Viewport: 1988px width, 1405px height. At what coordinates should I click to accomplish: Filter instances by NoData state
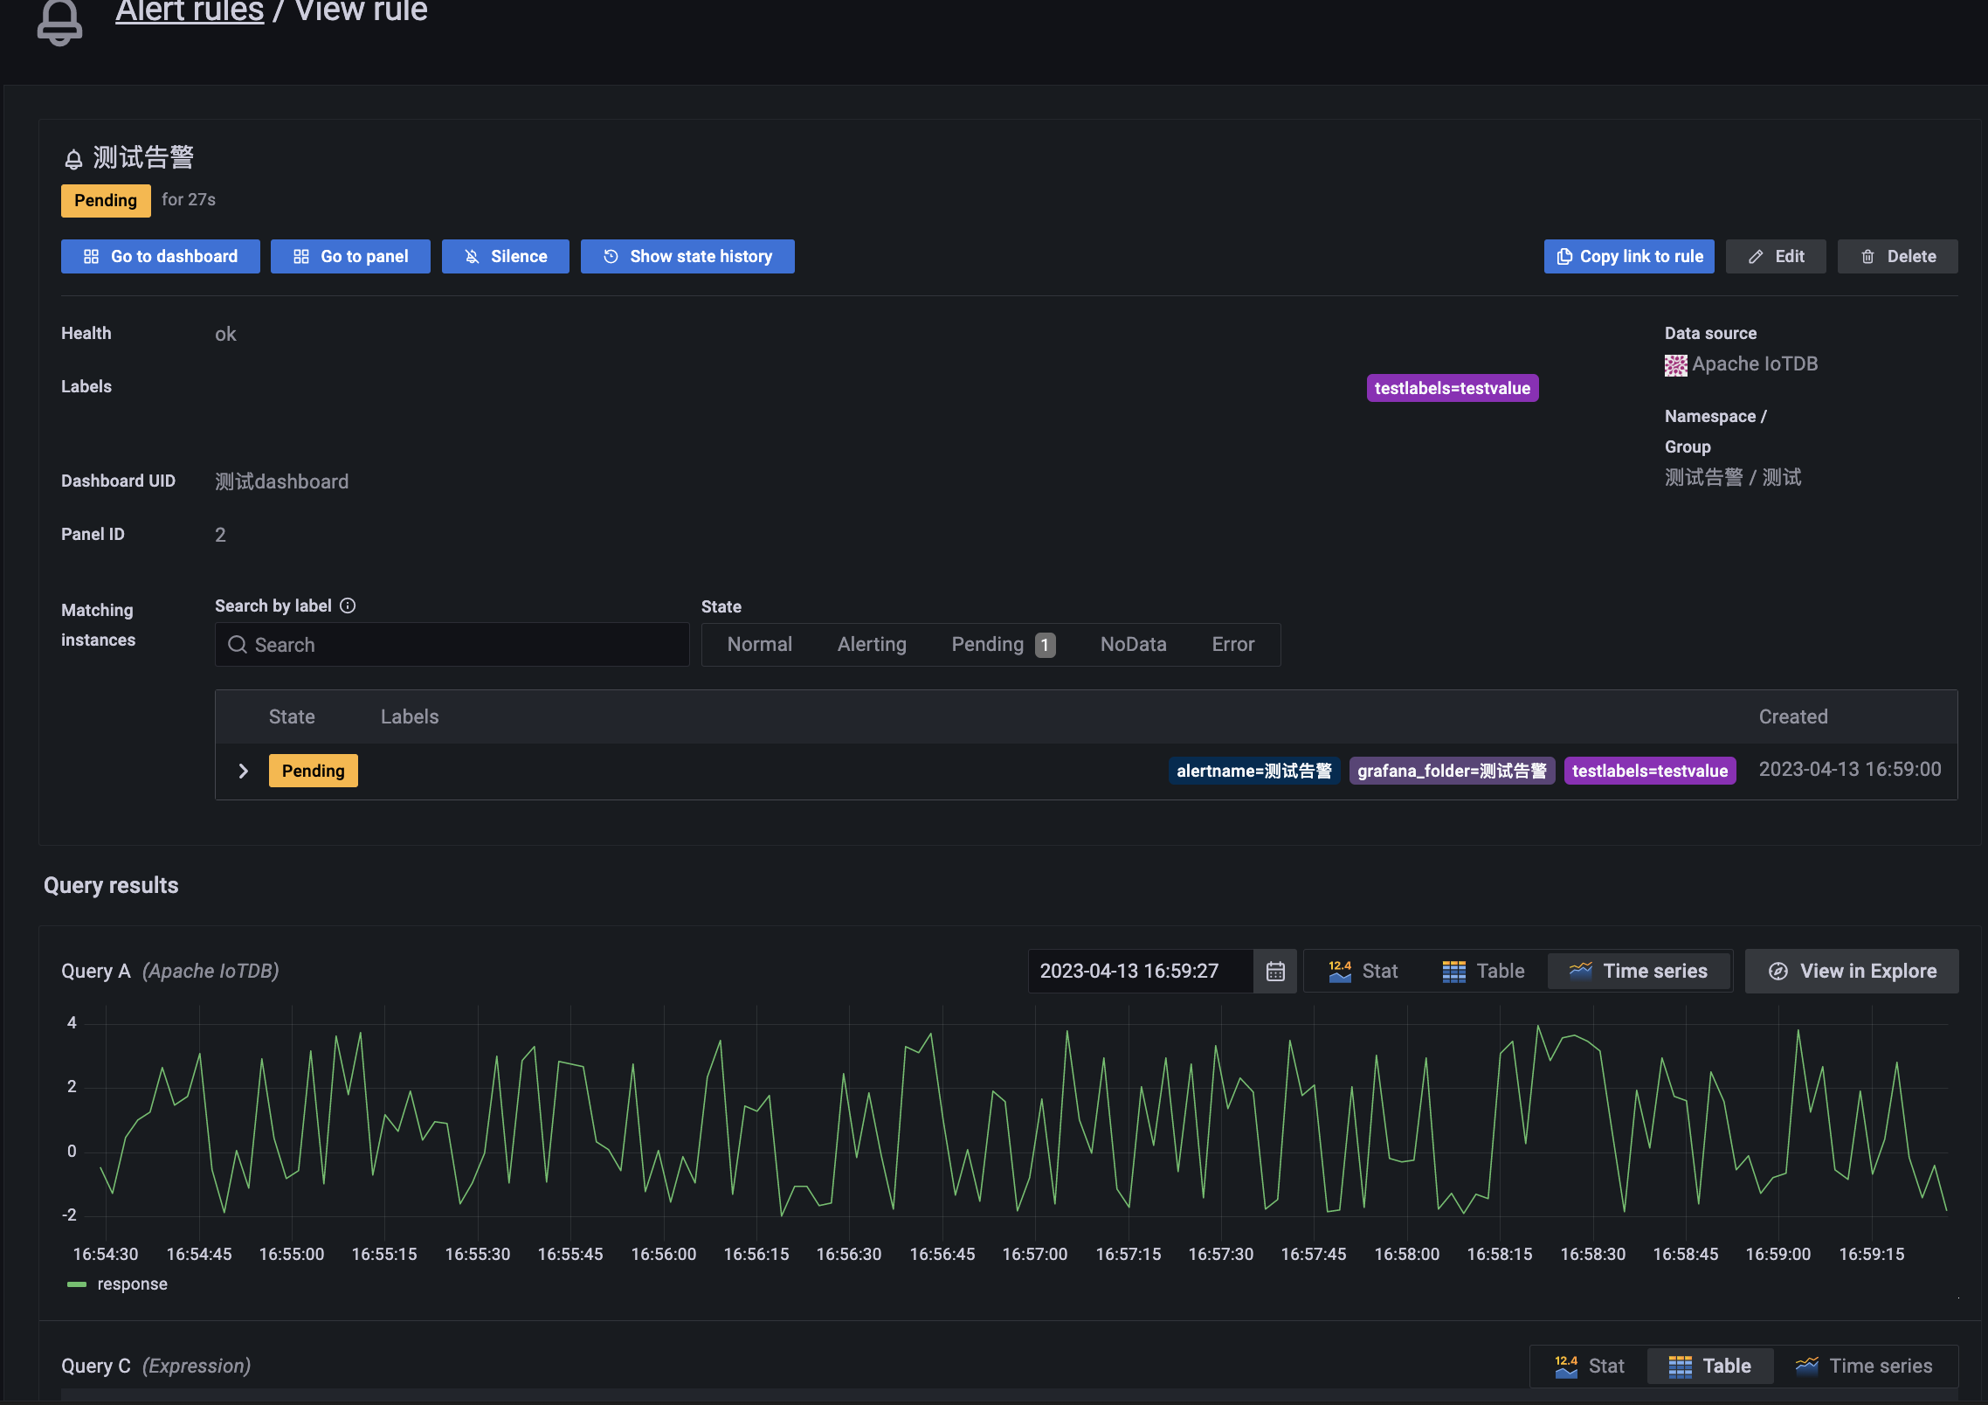coord(1133,644)
